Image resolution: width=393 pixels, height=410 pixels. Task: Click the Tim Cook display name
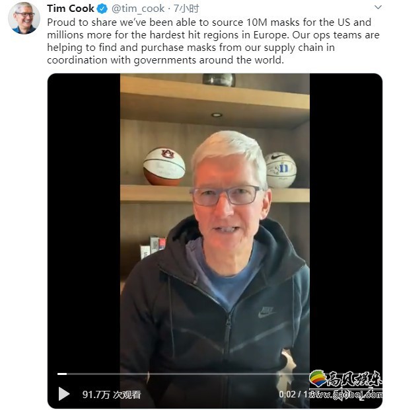click(x=71, y=9)
